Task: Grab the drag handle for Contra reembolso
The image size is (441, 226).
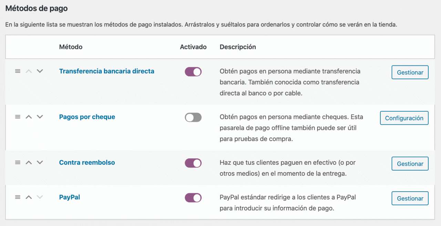Action: [x=18, y=162]
